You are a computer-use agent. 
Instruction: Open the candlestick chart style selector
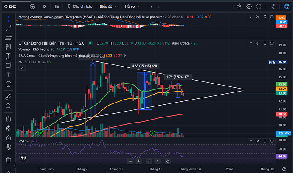coord(57,7)
